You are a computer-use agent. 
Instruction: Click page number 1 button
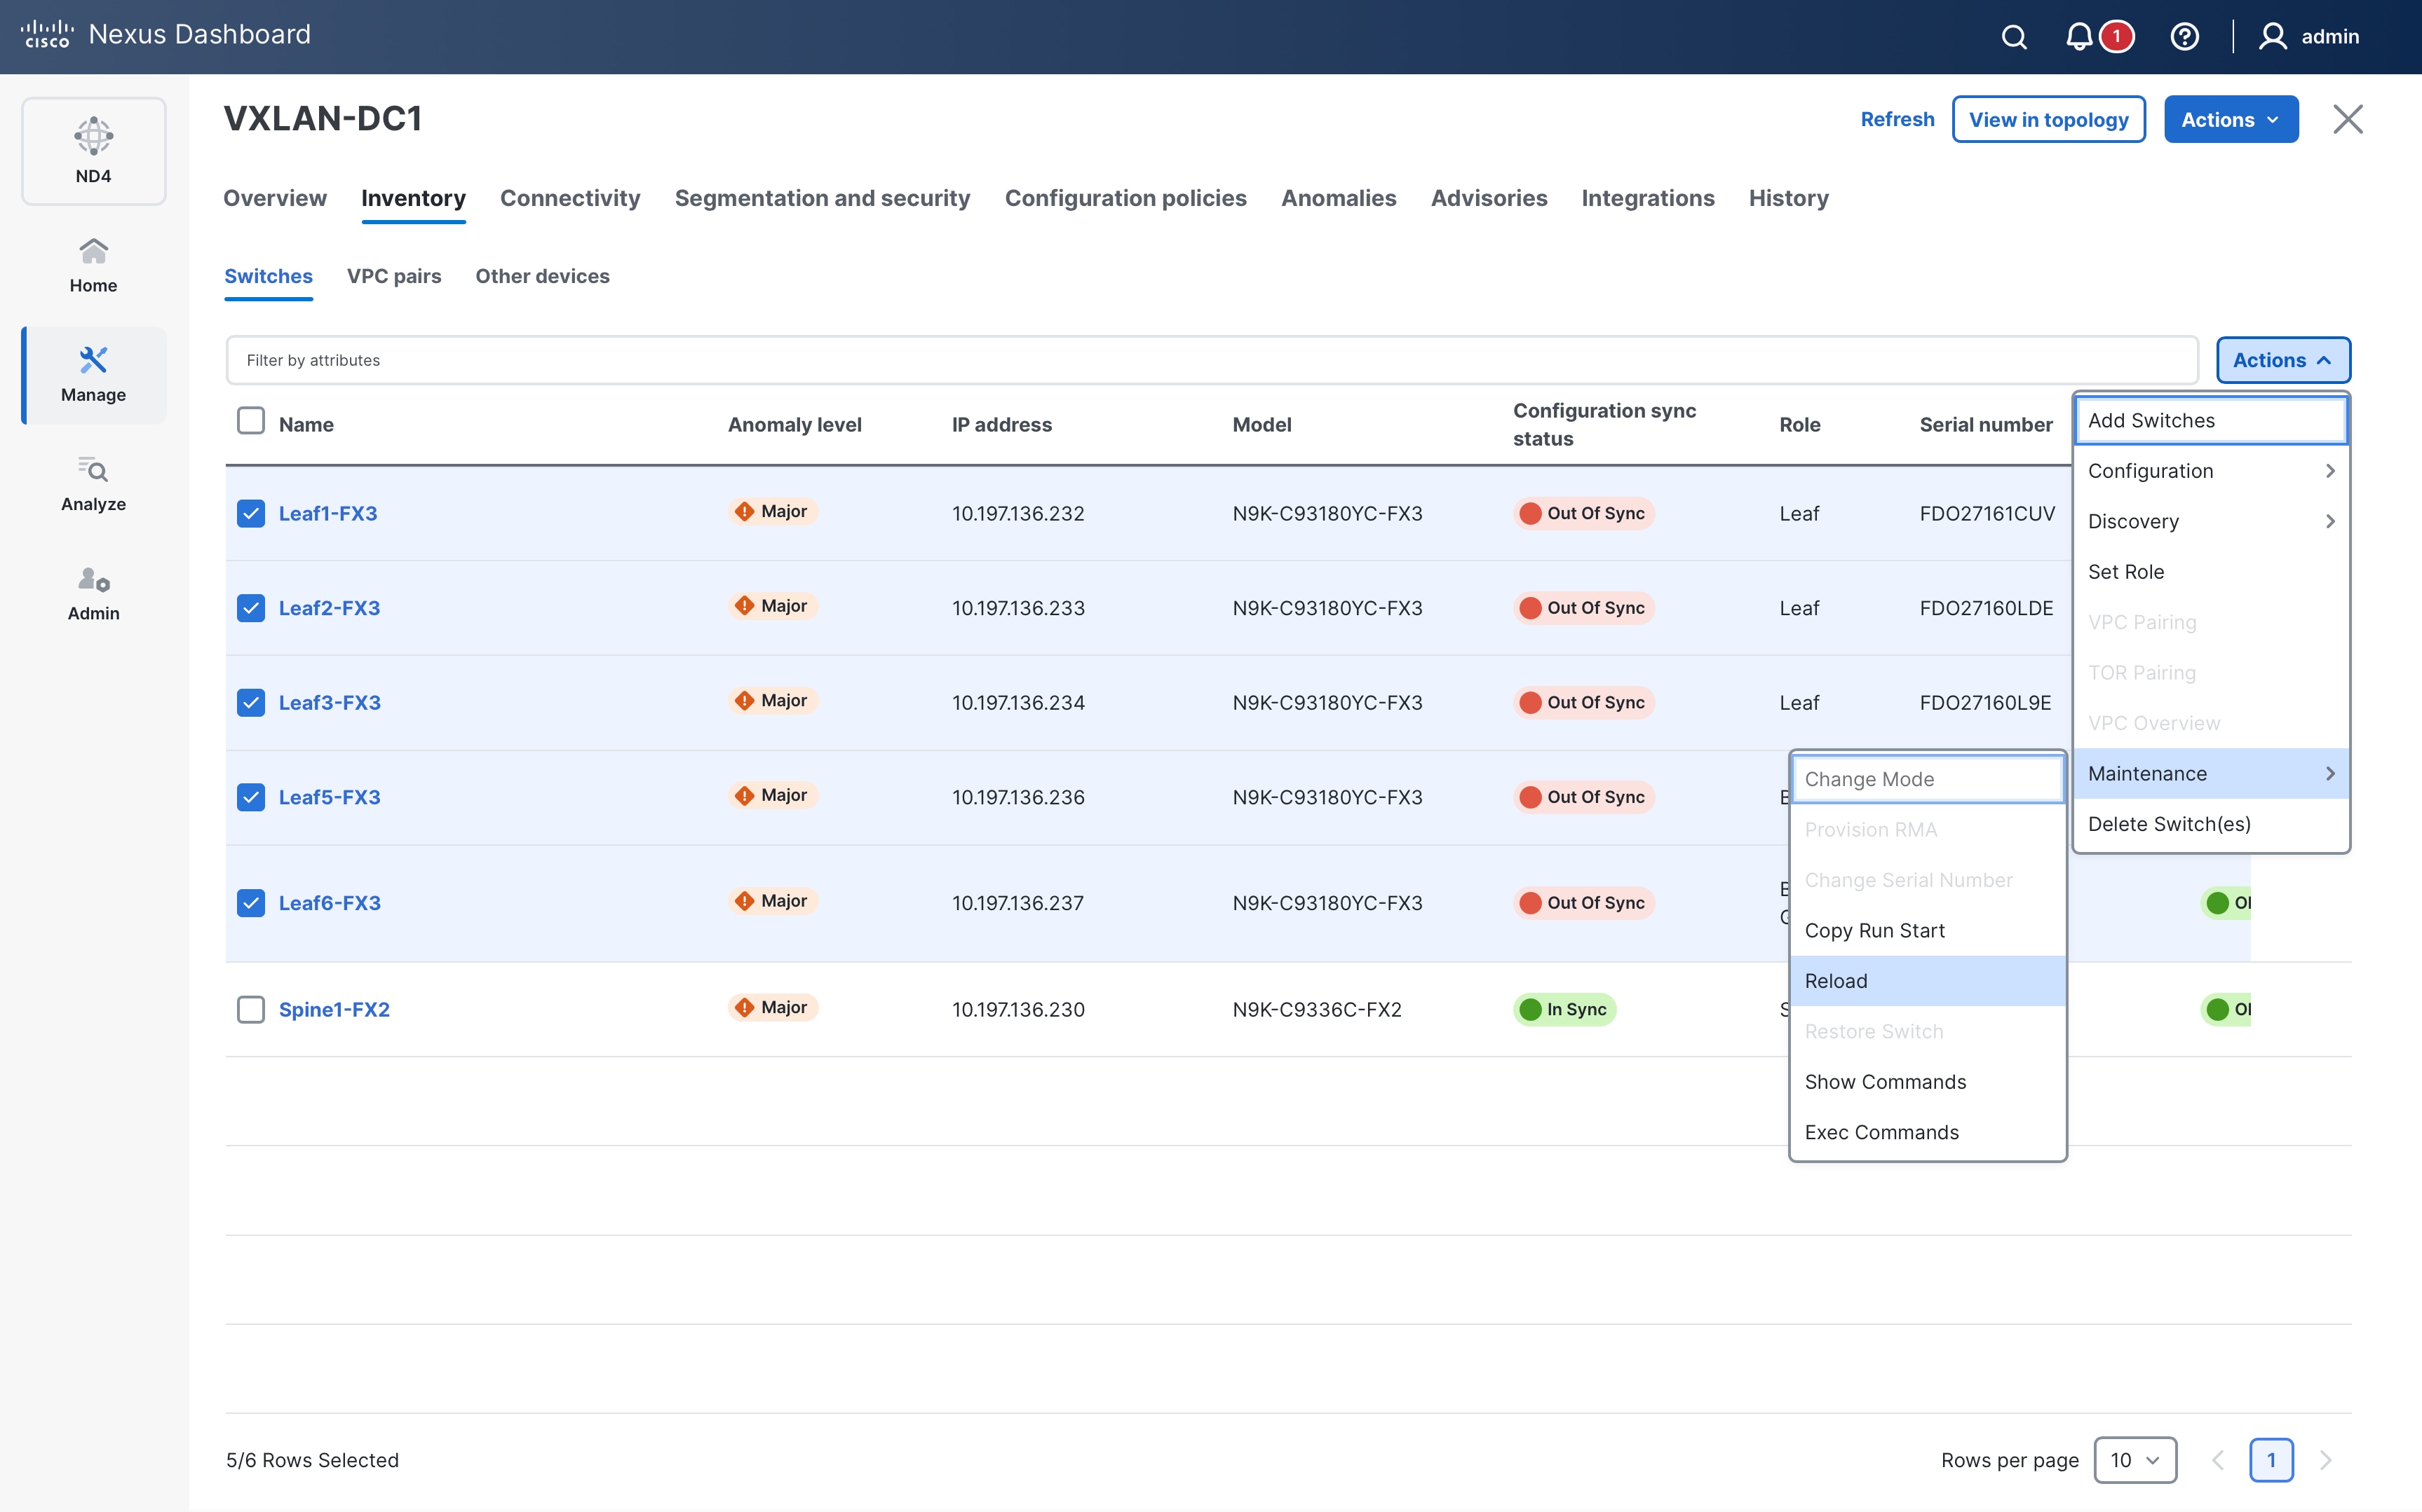(2272, 1460)
